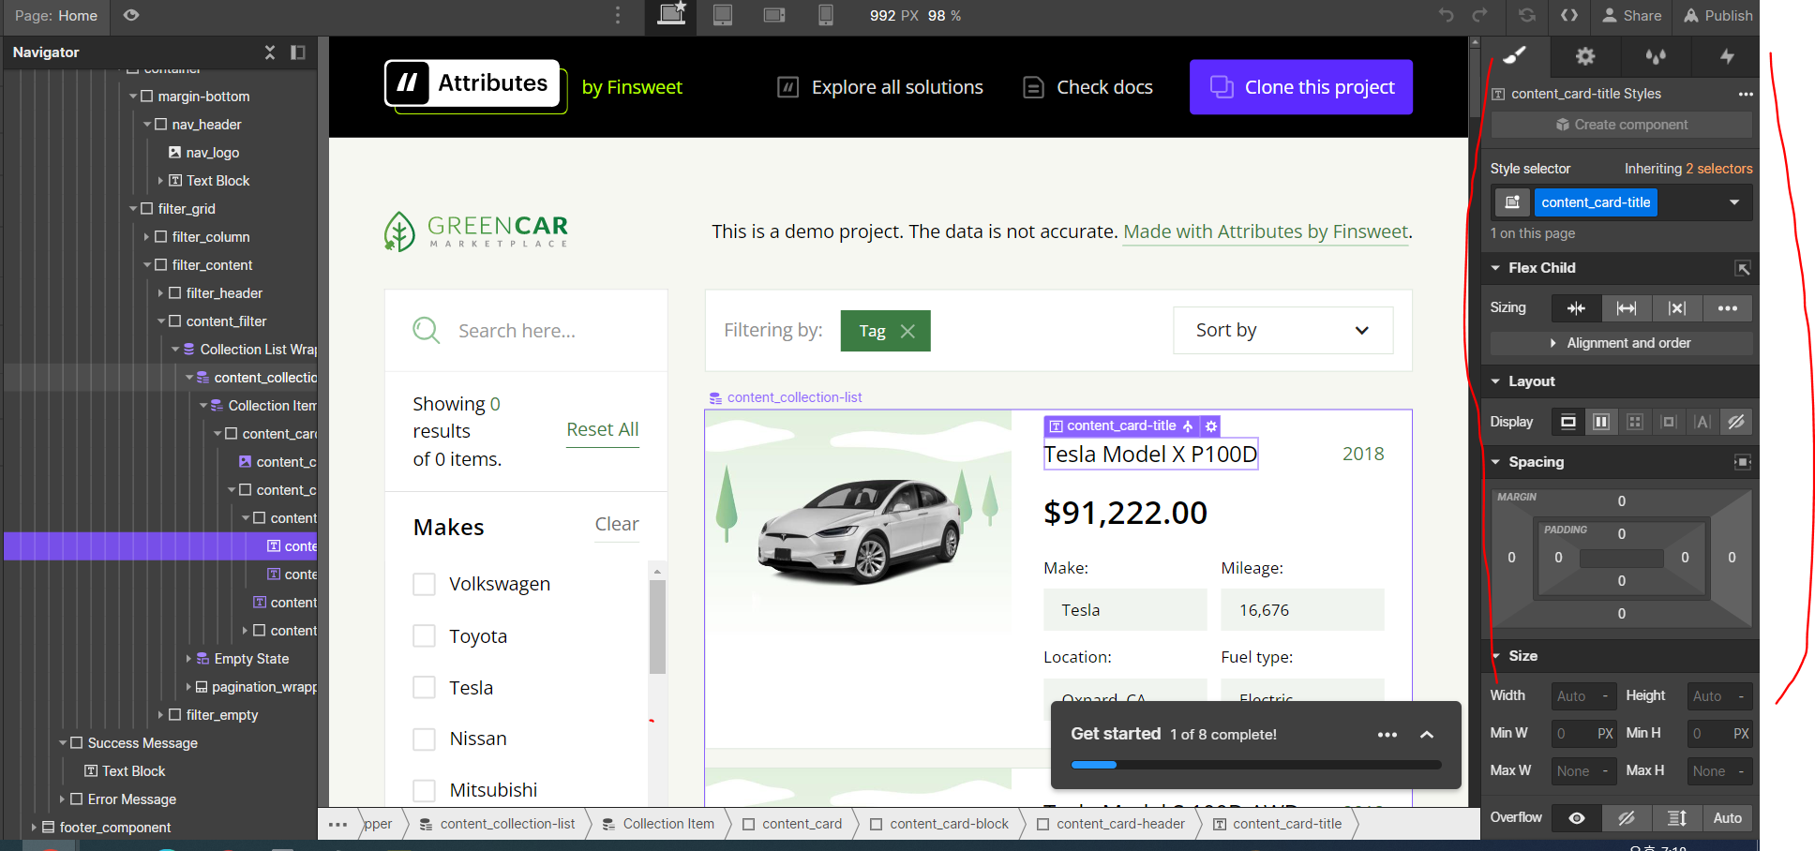
Task: Switch to mobile landscape breakpoint
Action: click(x=774, y=15)
